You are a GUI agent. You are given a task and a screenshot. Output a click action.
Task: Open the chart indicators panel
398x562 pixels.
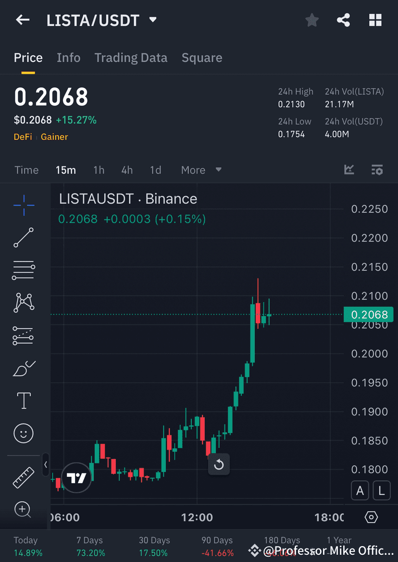pos(349,170)
